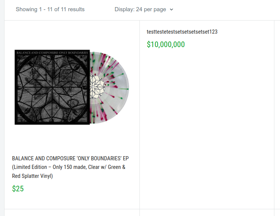Click the album title banner on cover art
The width and height of the screenshot is (280, 216).
tap(52, 53)
